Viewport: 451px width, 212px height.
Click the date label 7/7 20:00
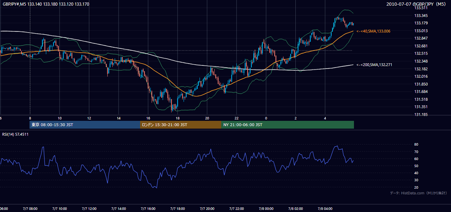pyautogui.click(x=207, y=209)
